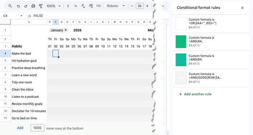Close the Conditional format rules panel

click(242, 8)
